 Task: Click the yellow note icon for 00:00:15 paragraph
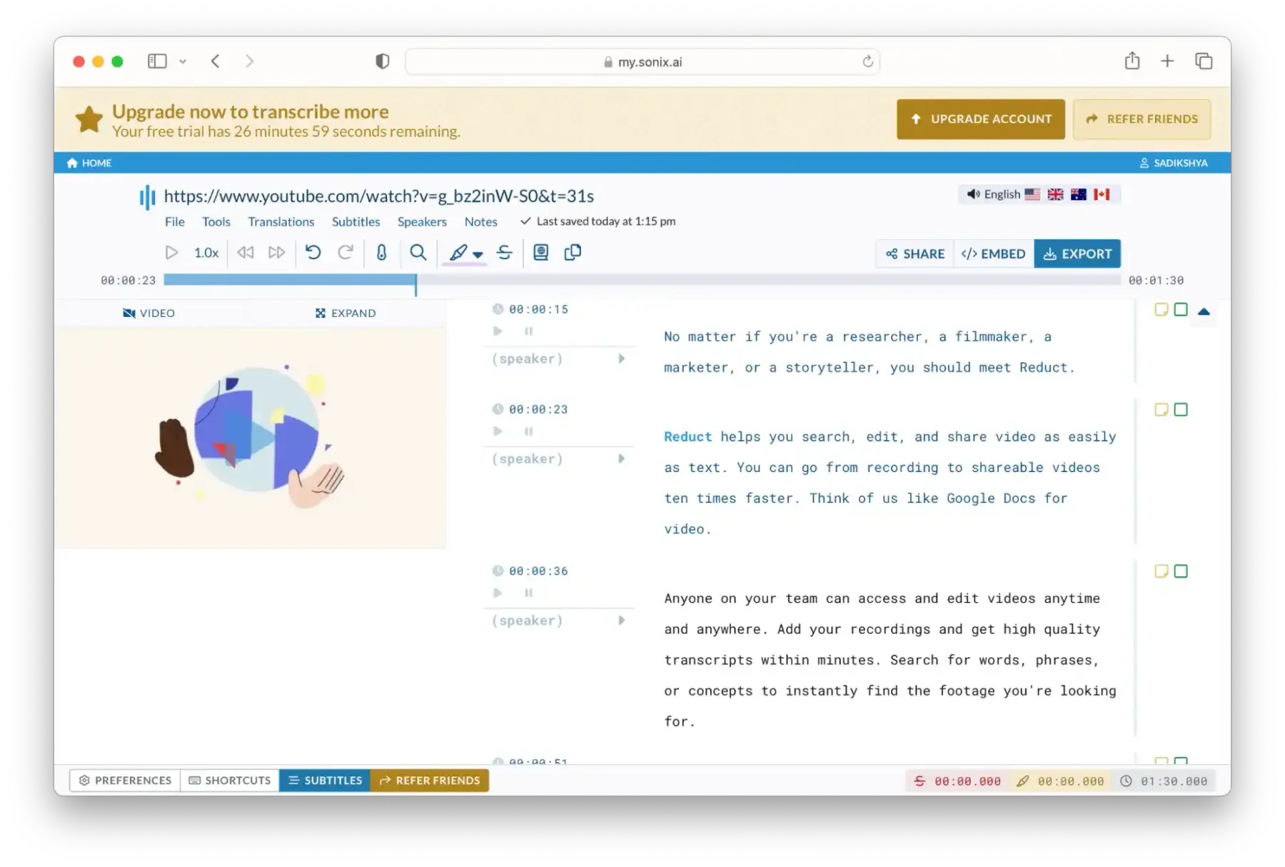(1161, 309)
